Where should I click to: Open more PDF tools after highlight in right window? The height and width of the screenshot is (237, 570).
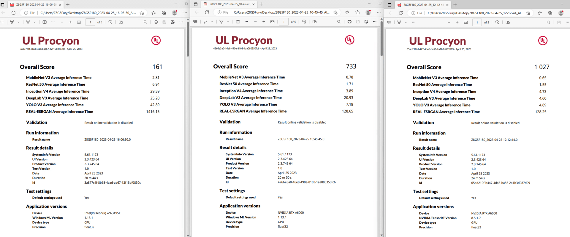(414, 23)
